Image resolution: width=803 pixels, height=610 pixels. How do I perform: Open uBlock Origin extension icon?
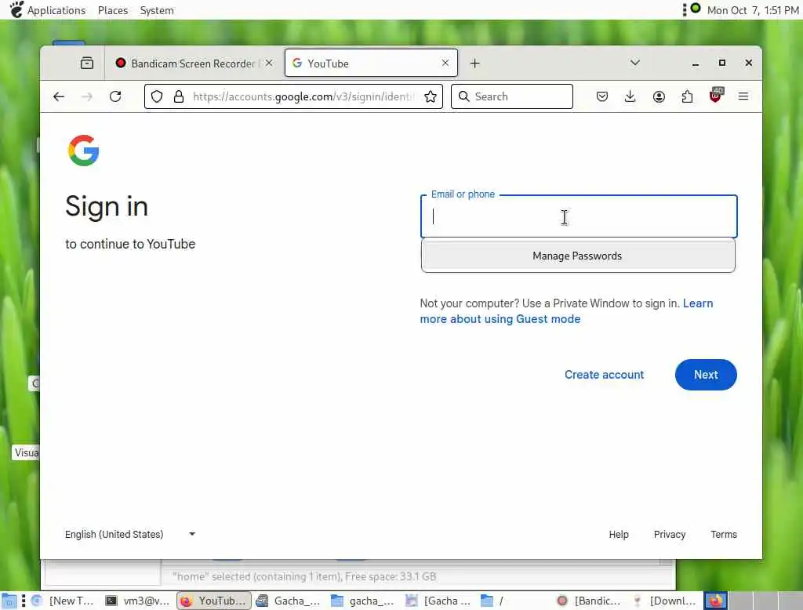[x=715, y=96]
